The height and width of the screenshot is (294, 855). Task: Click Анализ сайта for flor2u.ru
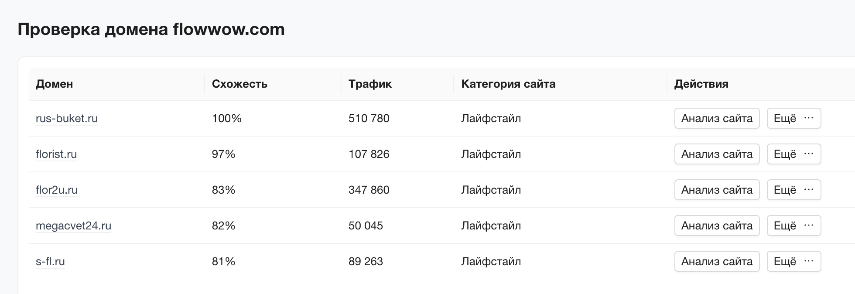click(x=717, y=190)
